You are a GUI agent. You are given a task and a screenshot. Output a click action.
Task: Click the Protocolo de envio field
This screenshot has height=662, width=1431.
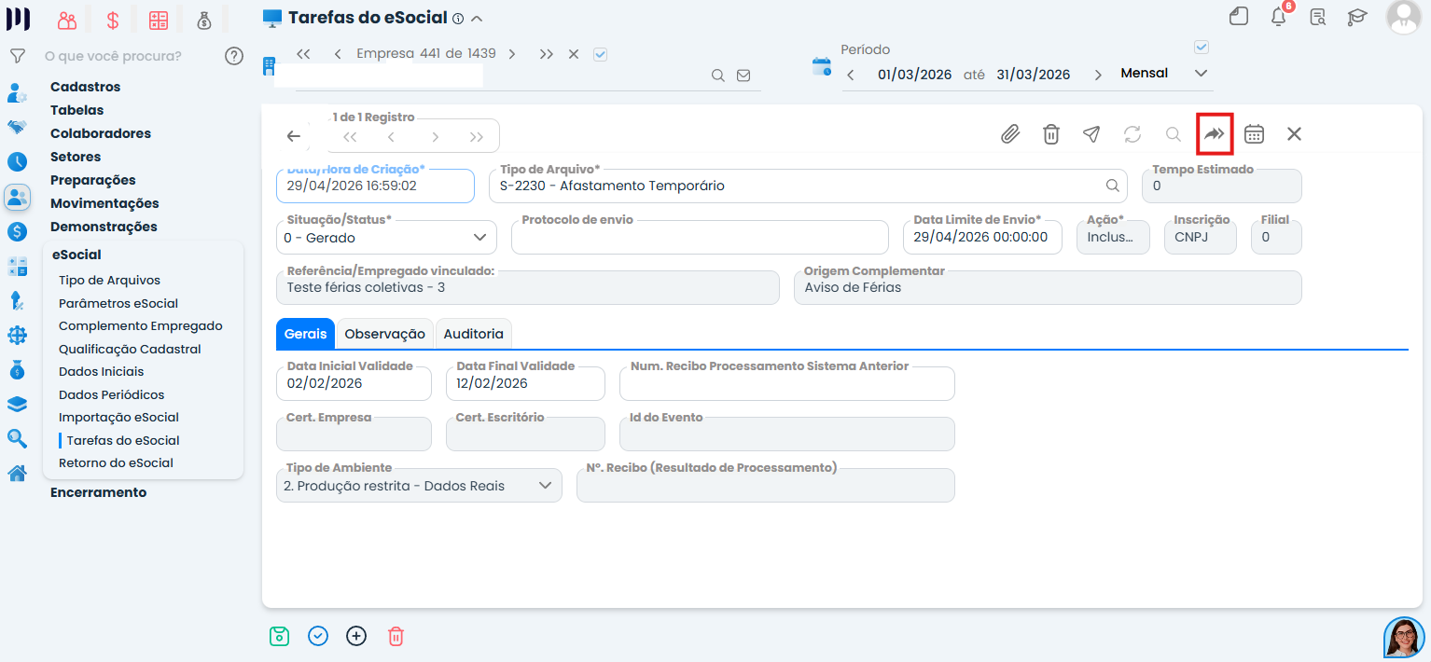pos(700,238)
